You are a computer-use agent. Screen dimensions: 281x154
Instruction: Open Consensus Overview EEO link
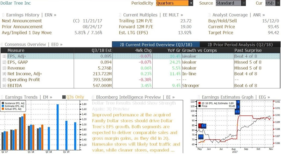coord(33,45)
